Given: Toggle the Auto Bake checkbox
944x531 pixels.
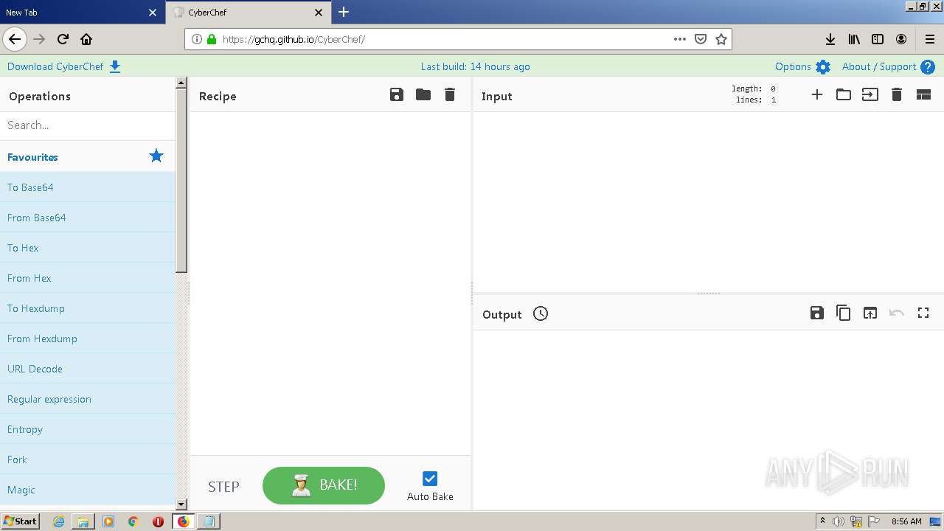Looking at the screenshot, I should tap(430, 479).
